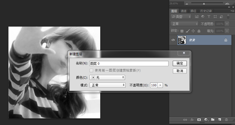This screenshot has height=125, width=235.
Task: Confirm the new layer with 确定
Action: [180, 63]
